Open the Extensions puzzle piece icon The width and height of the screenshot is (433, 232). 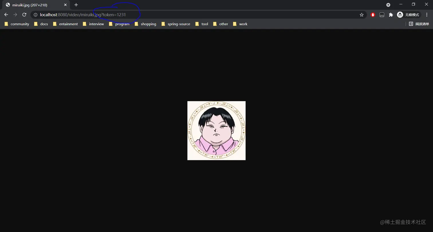click(x=391, y=15)
